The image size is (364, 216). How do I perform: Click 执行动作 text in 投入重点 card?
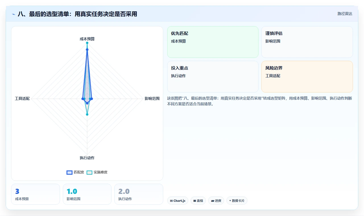coord(178,76)
